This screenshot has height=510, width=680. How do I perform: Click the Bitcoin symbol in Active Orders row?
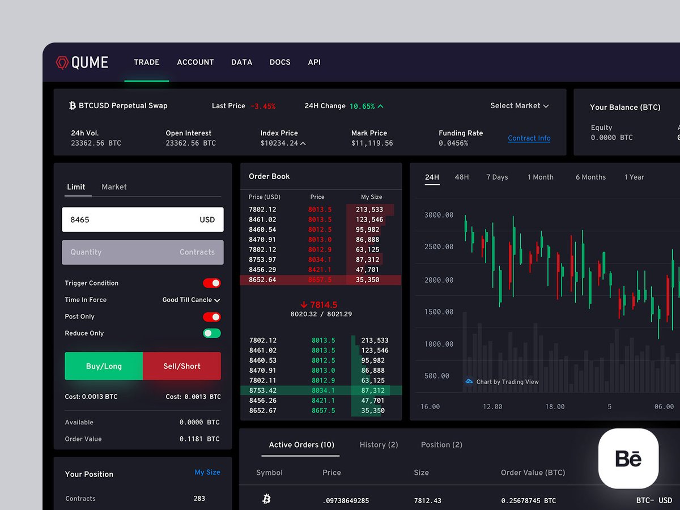(x=266, y=499)
